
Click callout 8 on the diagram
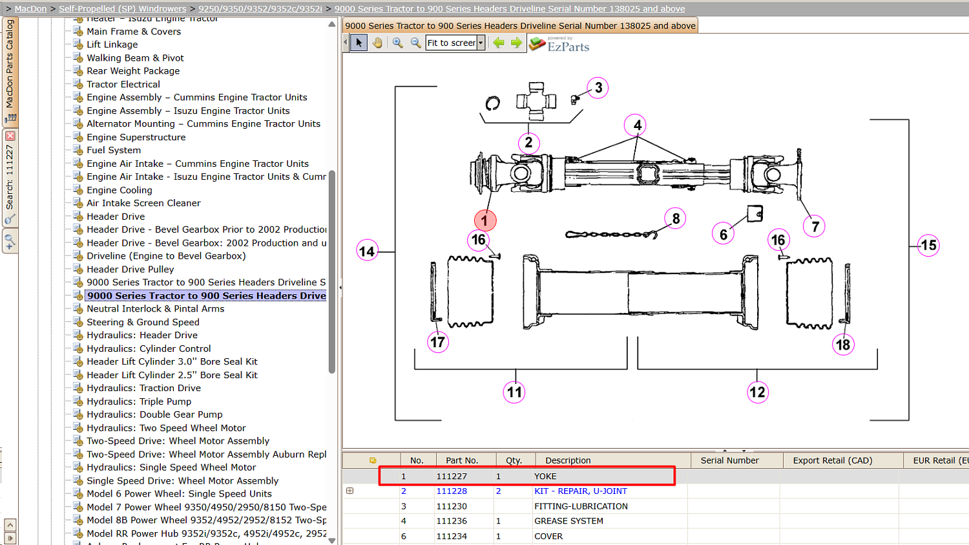point(676,219)
